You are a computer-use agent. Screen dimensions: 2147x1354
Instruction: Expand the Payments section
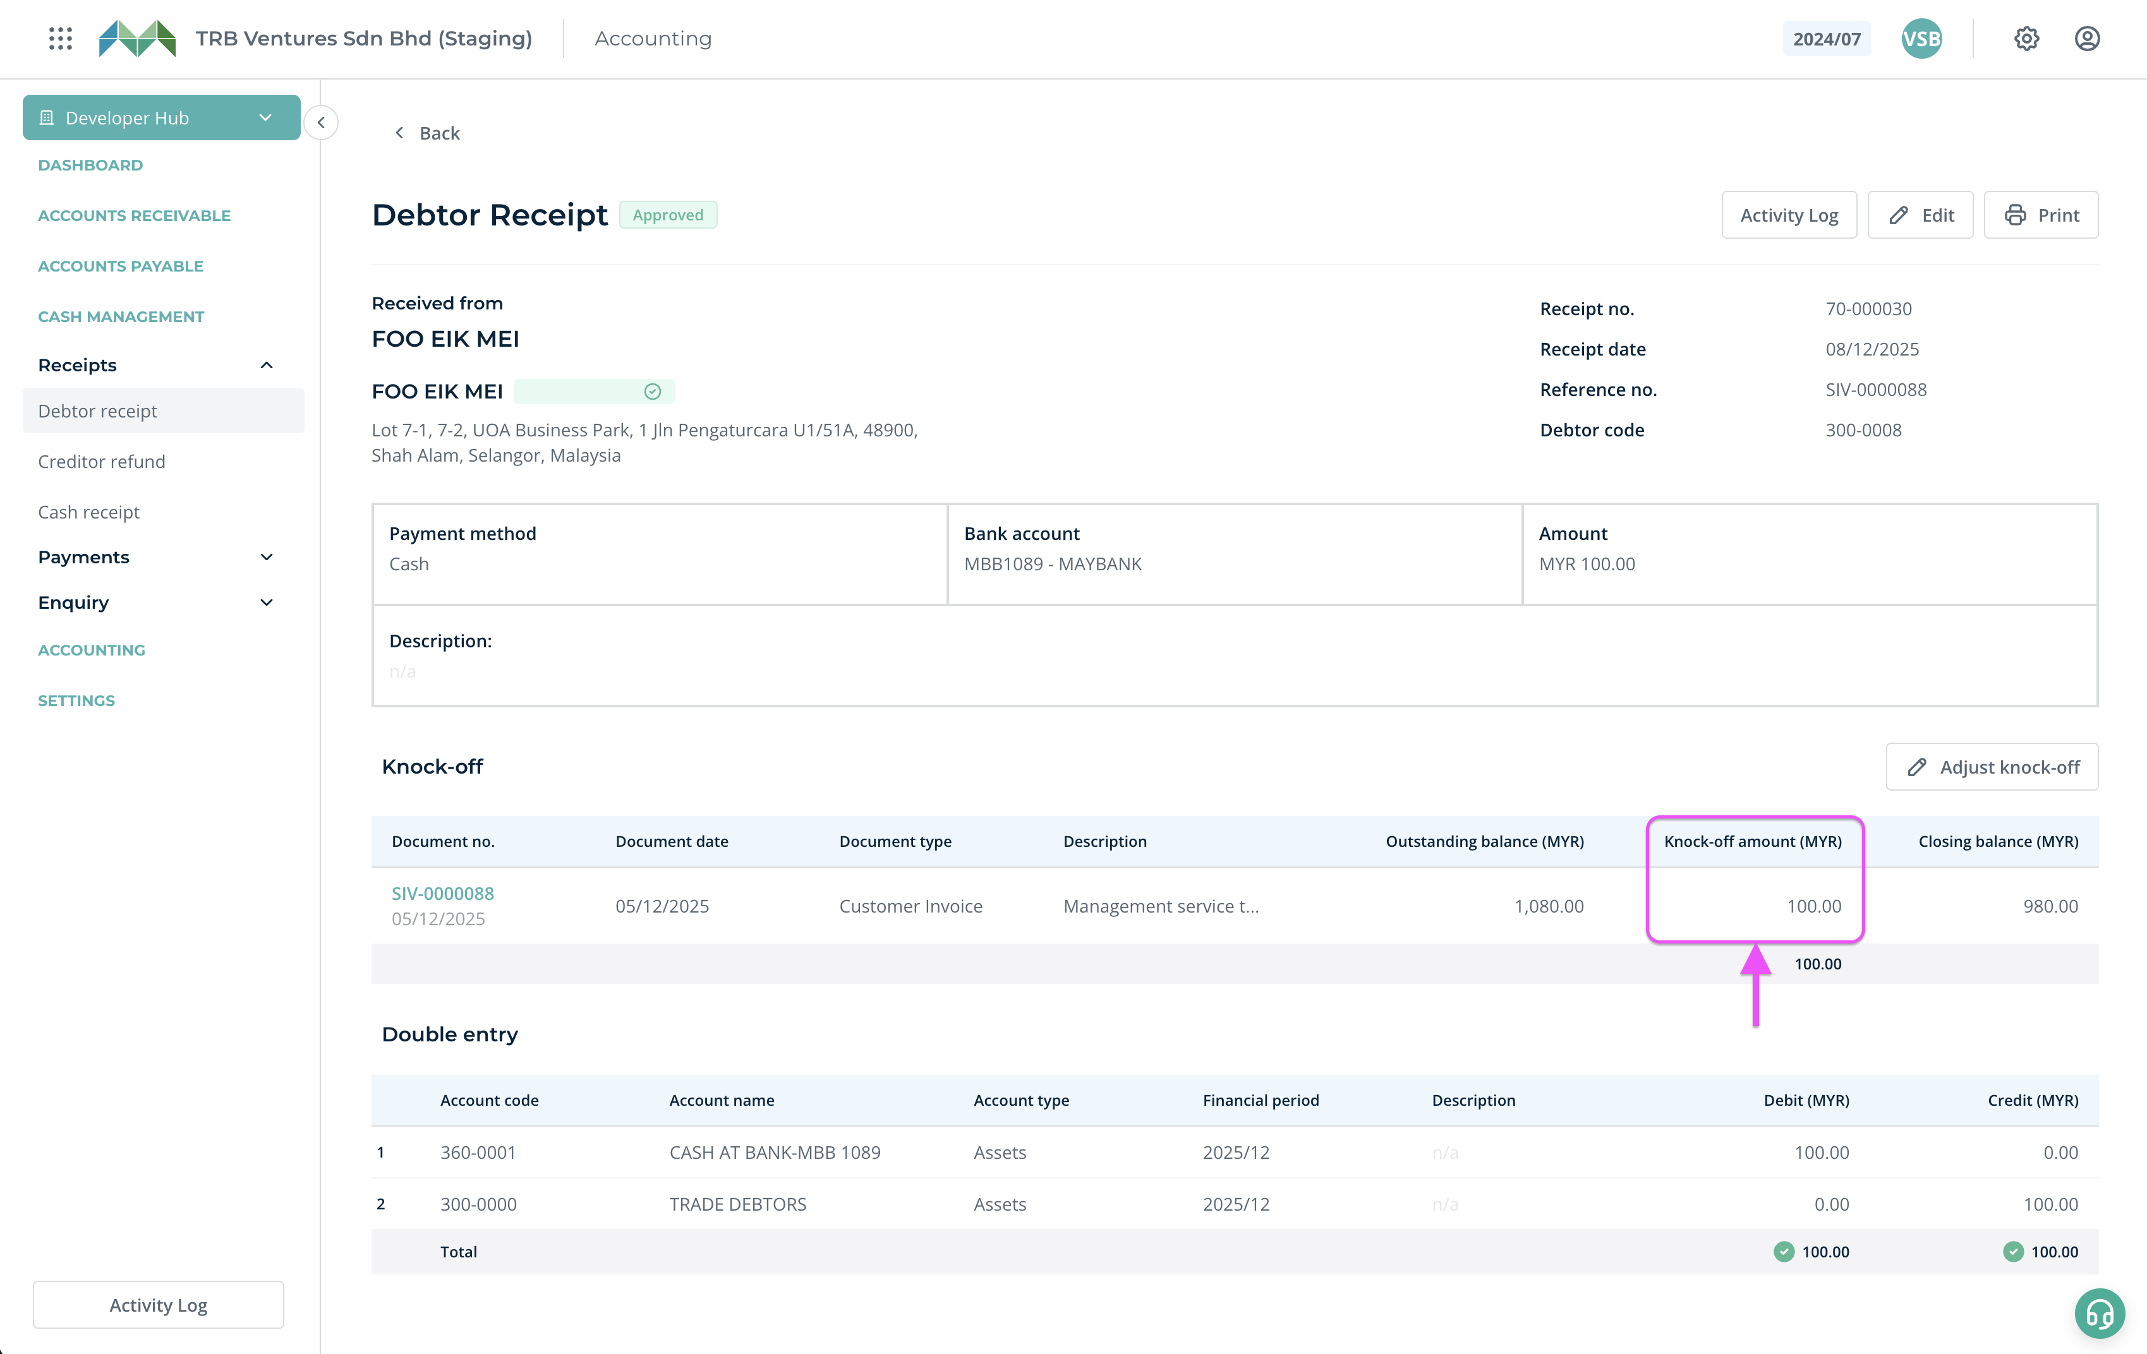click(266, 557)
